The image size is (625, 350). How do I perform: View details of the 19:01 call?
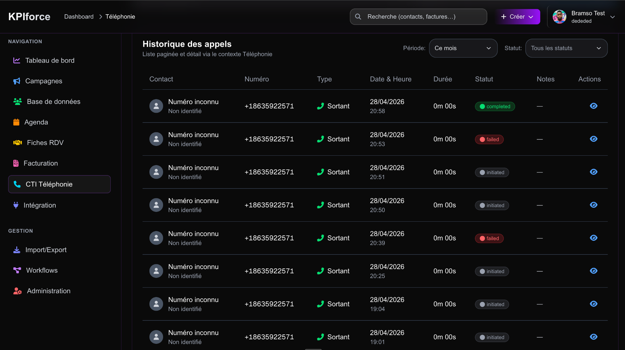(x=593, y=337)
